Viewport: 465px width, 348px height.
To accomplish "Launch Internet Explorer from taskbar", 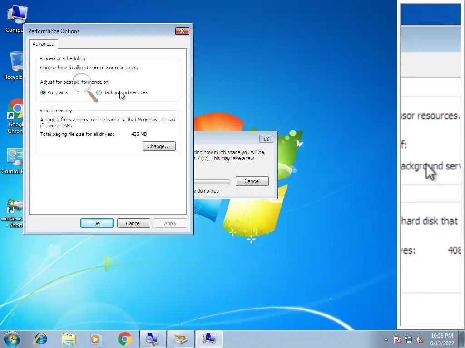I will click(x=40, y=339).
